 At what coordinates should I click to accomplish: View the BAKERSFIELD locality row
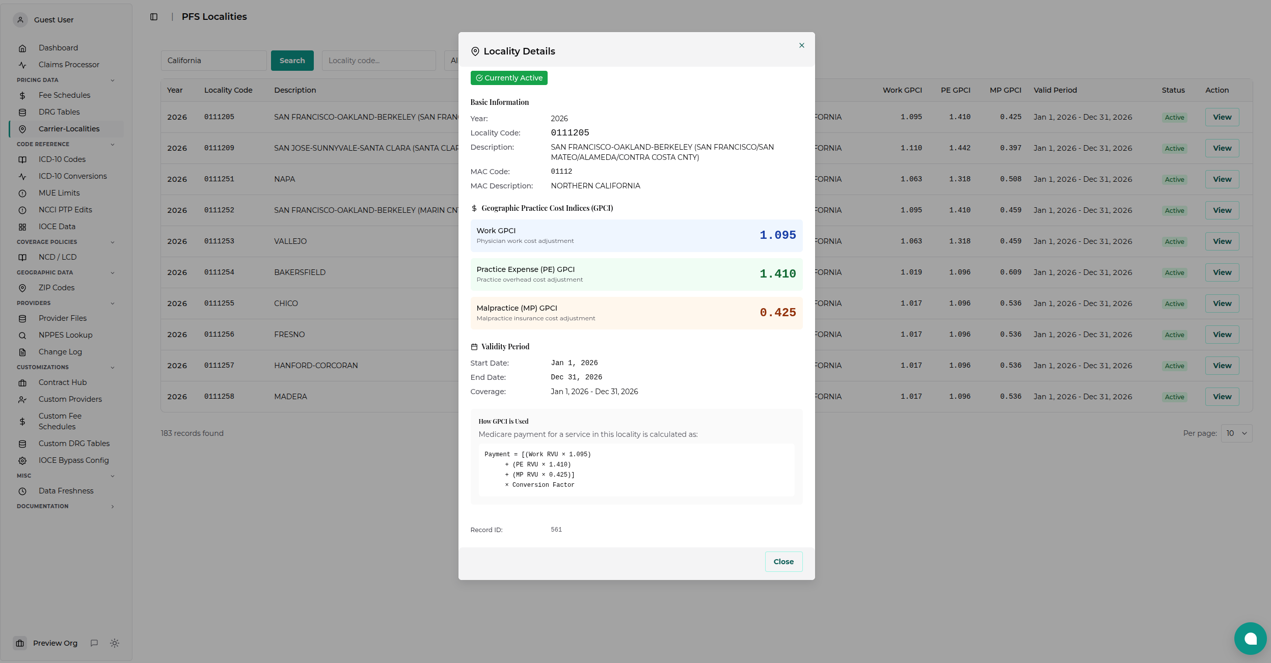point(1222,272)
